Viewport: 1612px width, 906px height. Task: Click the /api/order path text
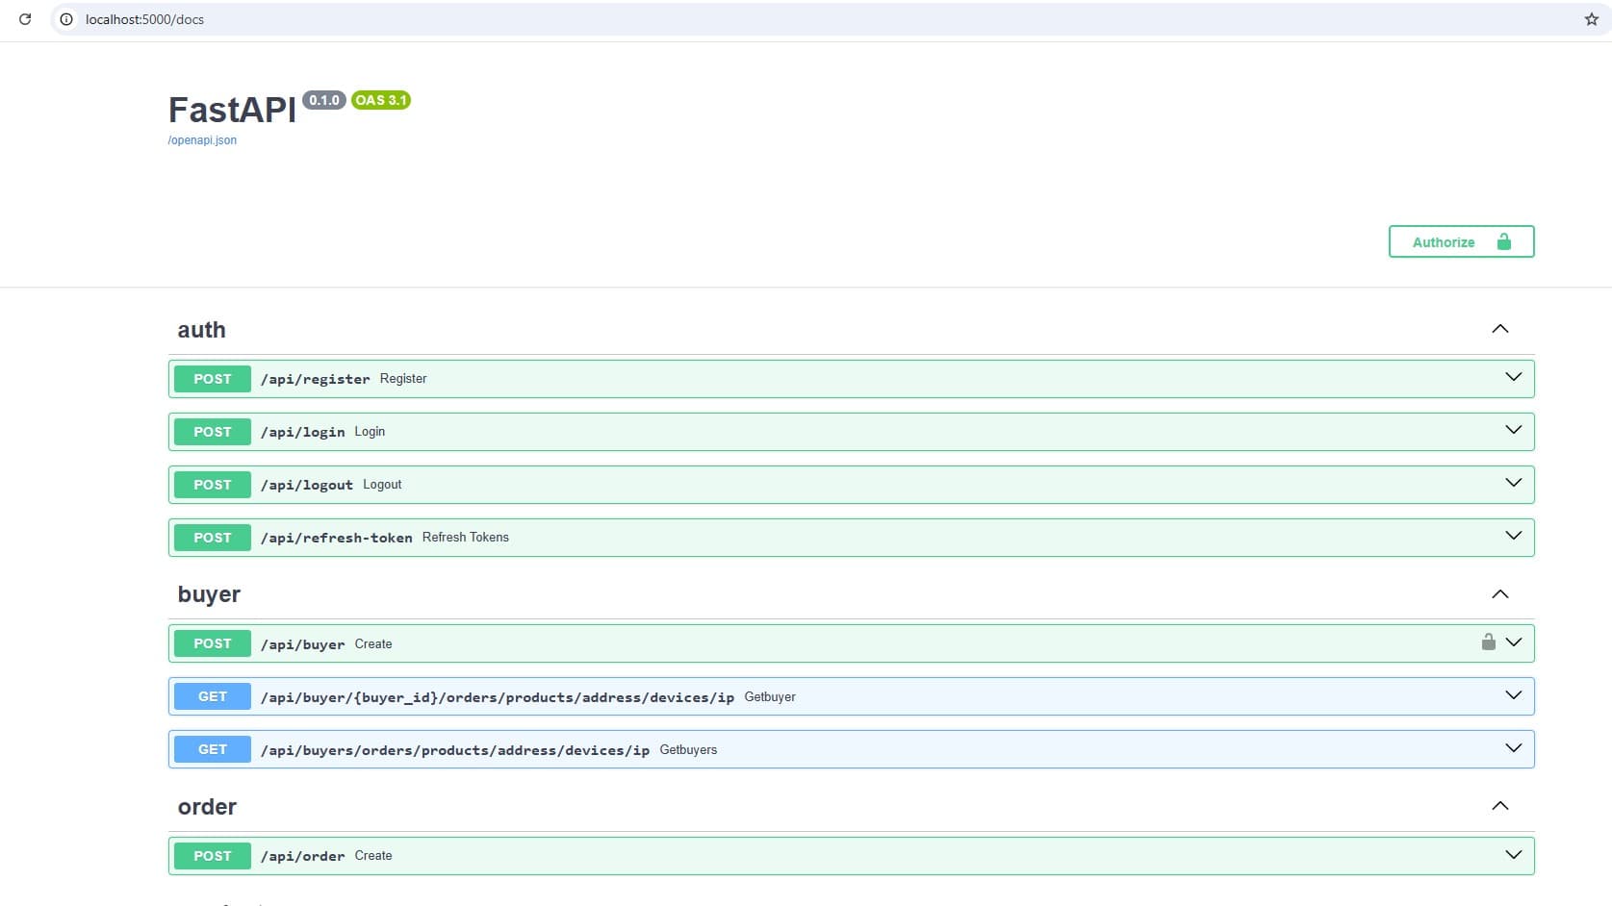(303, 856)
